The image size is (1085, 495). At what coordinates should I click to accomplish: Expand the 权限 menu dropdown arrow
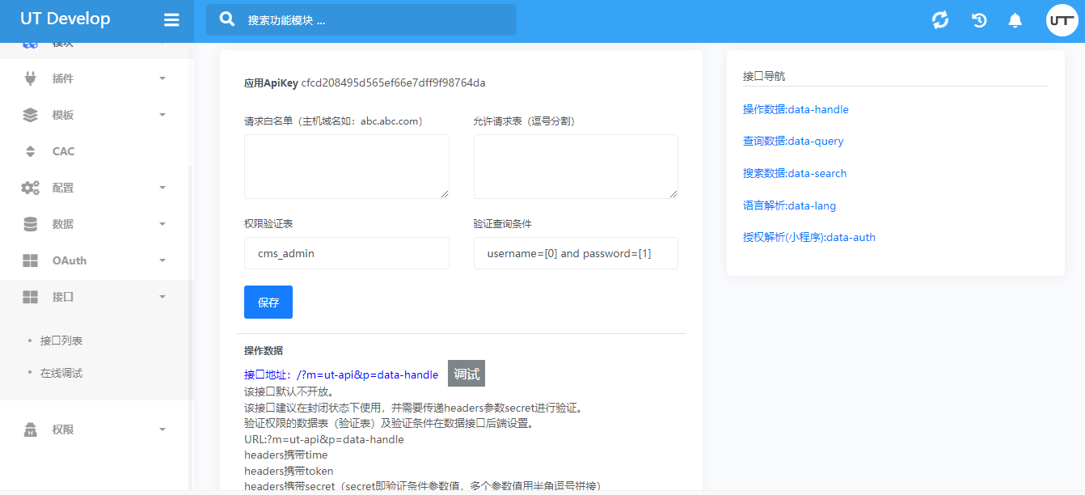coord(163,429)
